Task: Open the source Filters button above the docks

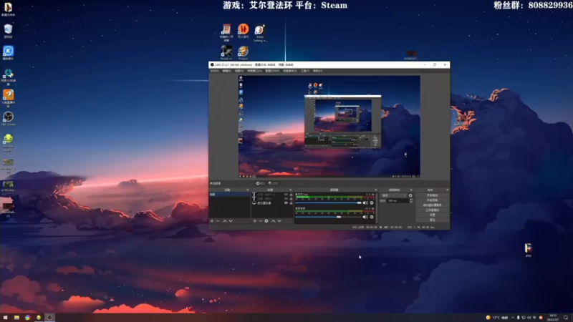Action: point(274,183)
